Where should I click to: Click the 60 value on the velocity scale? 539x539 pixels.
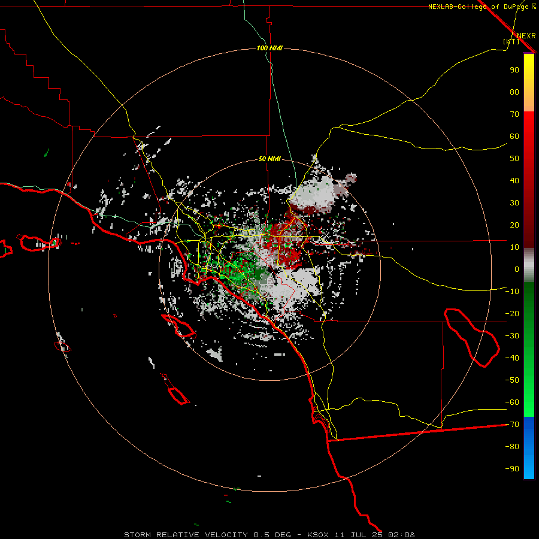(514, 136)
